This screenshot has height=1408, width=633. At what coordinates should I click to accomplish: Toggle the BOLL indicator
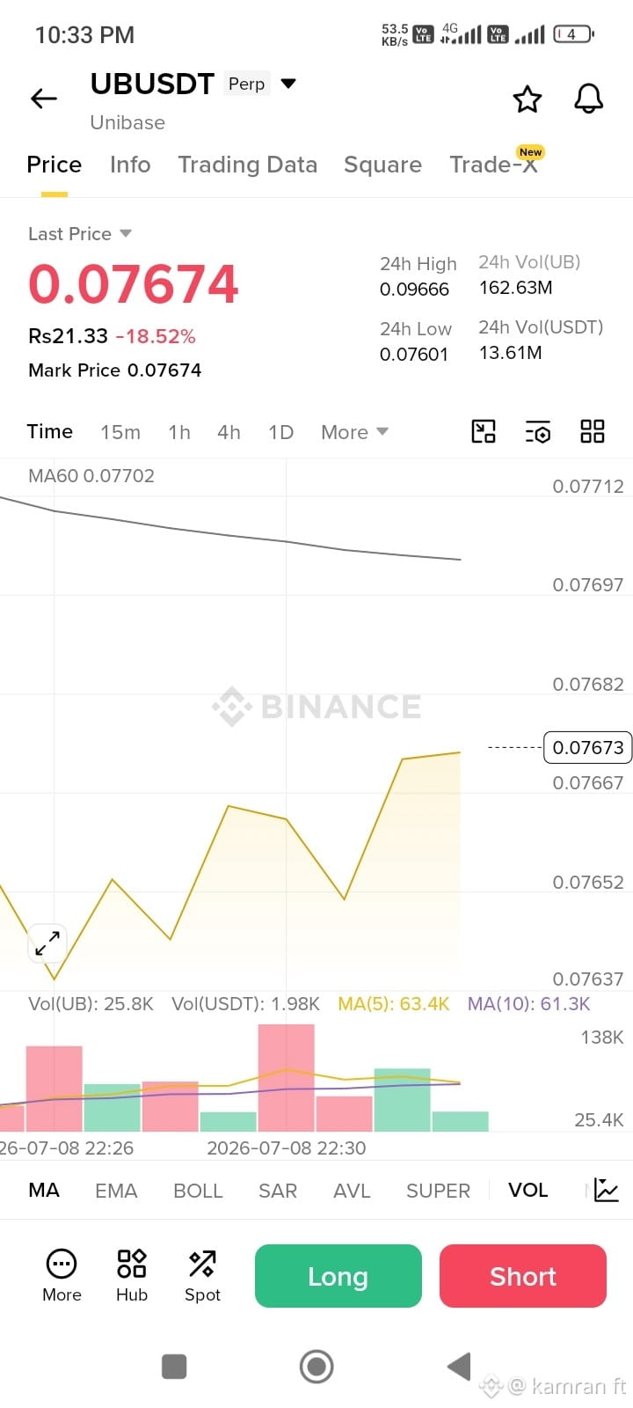198,1190
